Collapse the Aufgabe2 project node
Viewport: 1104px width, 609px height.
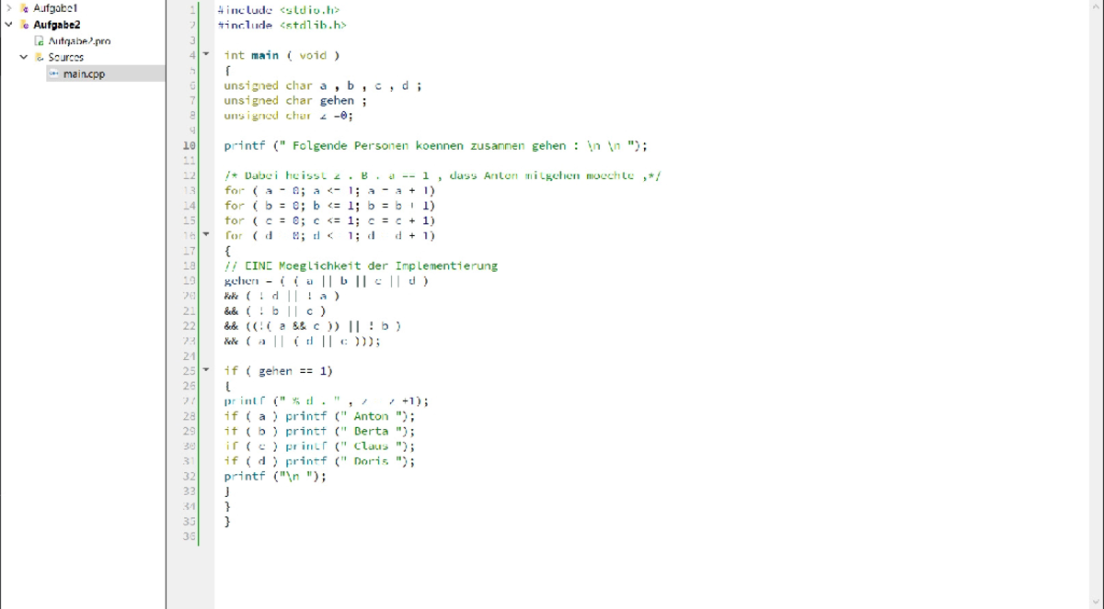pos(9,25)
